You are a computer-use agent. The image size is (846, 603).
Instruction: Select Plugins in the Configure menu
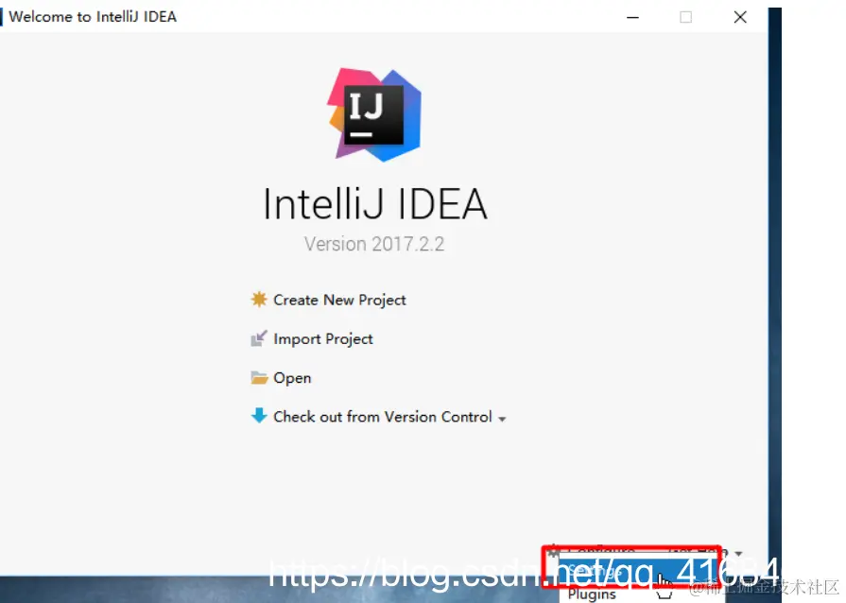pos(592,594)
